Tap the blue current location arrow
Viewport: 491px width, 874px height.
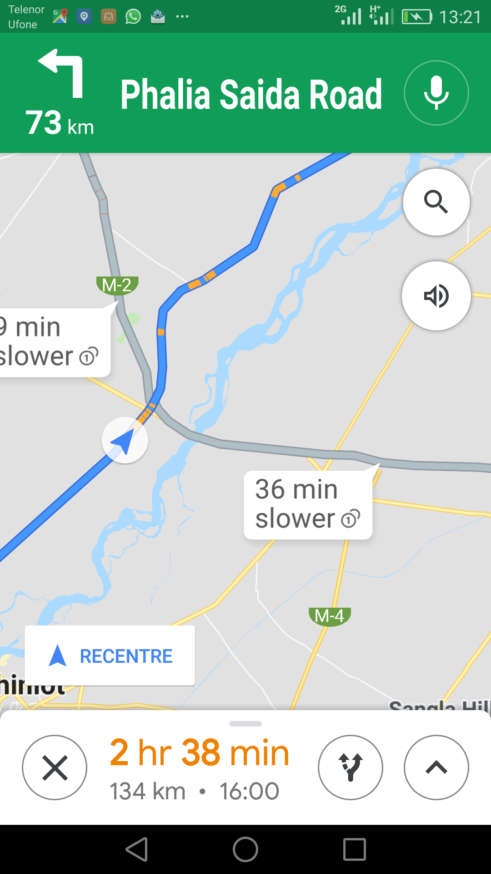[125, 440]
